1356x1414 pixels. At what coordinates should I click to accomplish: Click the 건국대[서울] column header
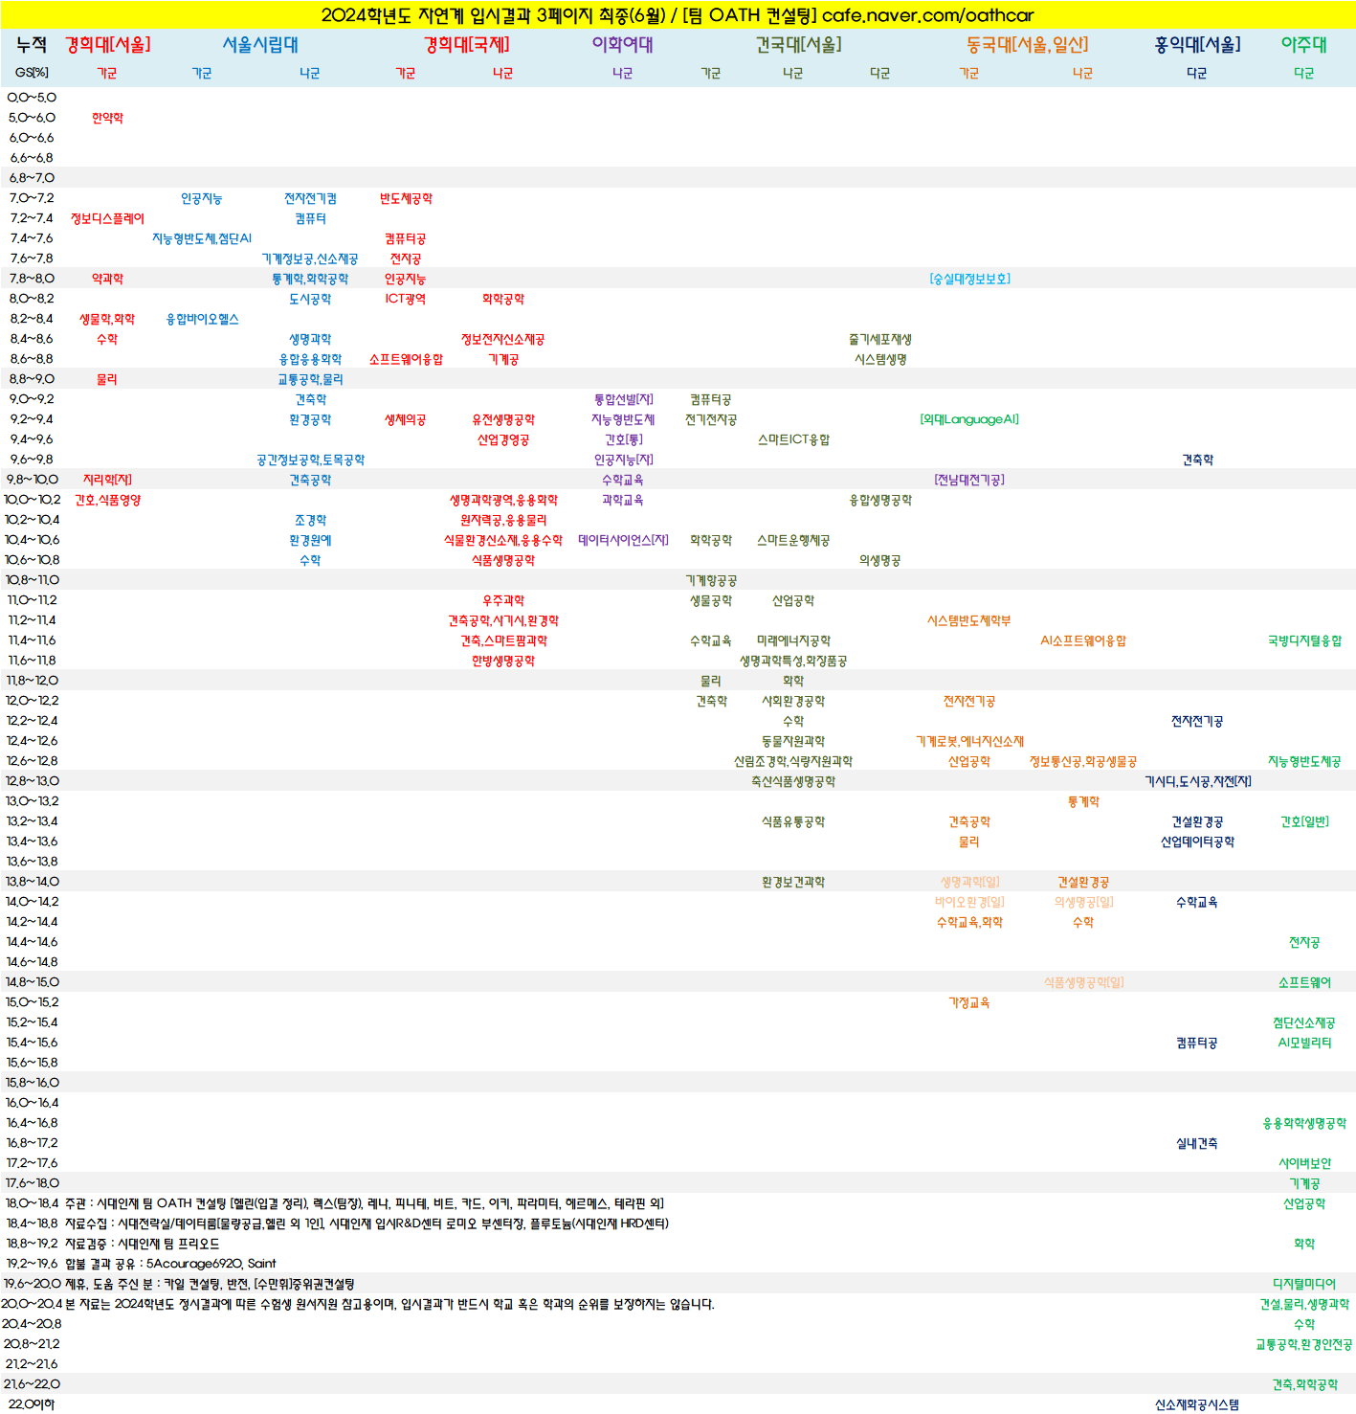(799, 45)
